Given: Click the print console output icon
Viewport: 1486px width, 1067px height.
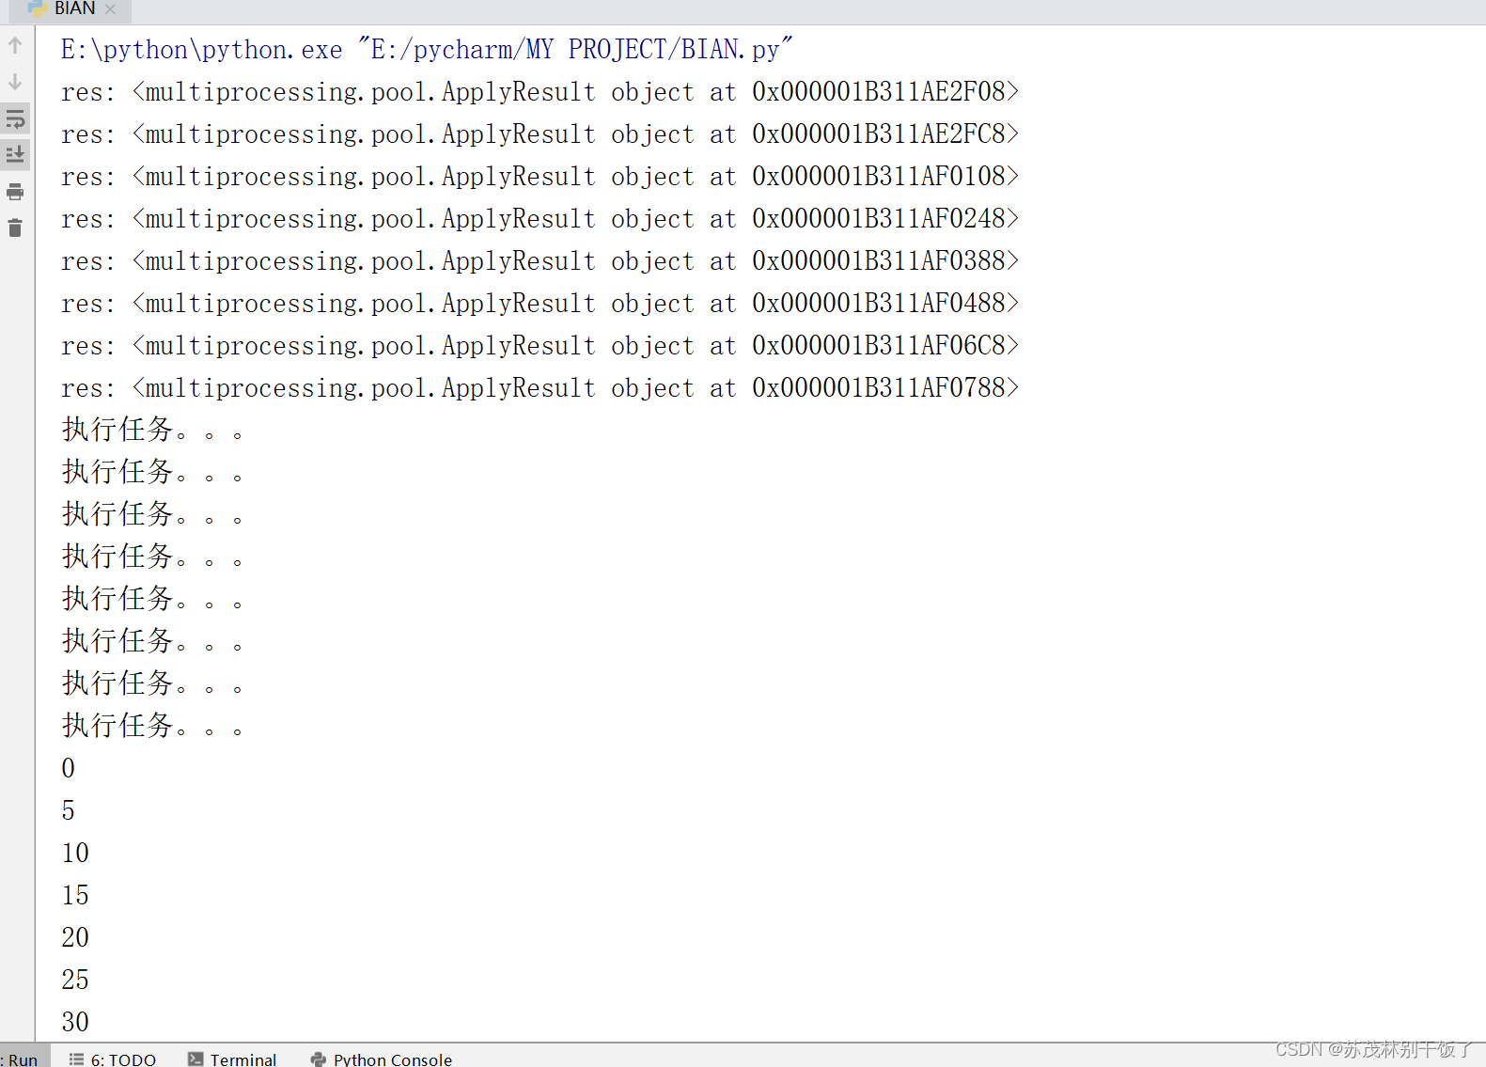Looking at the screenshot, I should 15,192.
